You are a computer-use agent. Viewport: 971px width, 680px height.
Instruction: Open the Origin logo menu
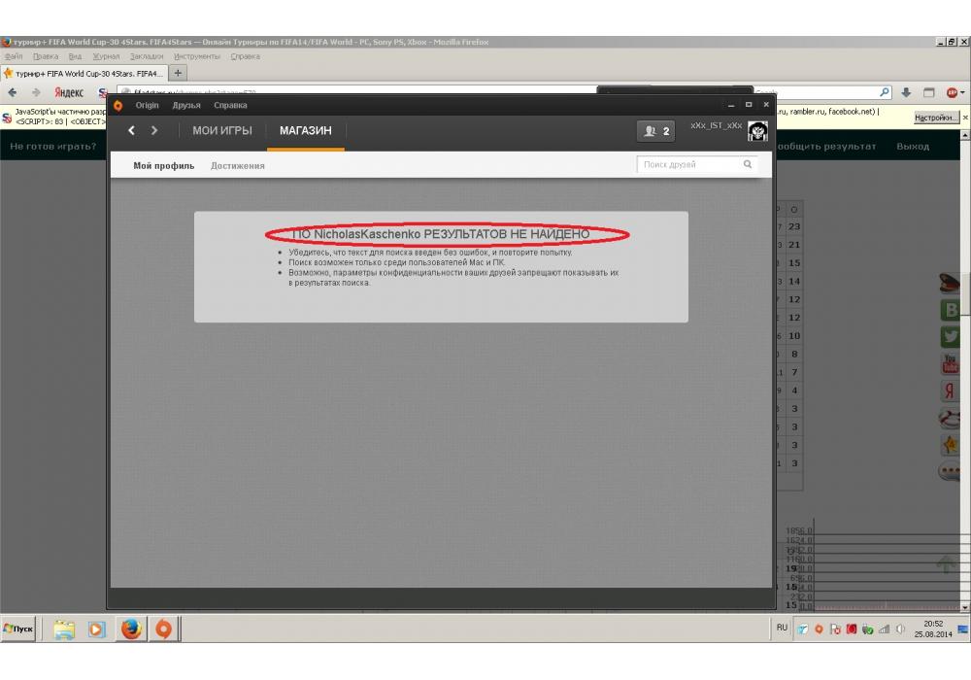tap(118, 105)
